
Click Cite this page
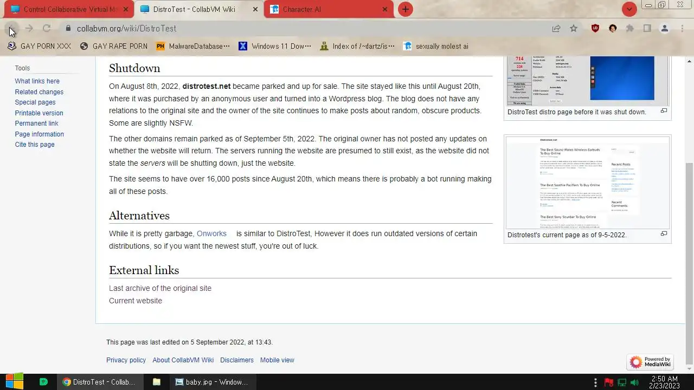tap(35, 145)
